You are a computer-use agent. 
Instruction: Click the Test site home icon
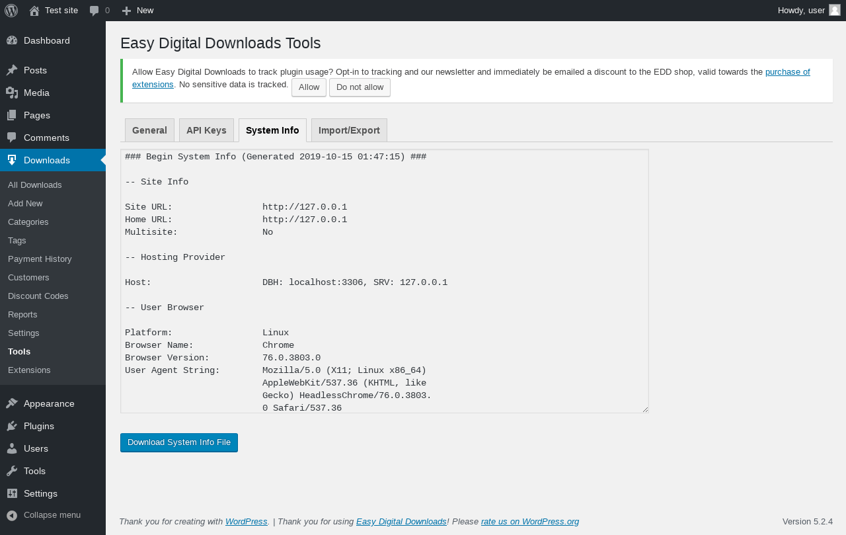pyautogui.click(x=34, y=11)
